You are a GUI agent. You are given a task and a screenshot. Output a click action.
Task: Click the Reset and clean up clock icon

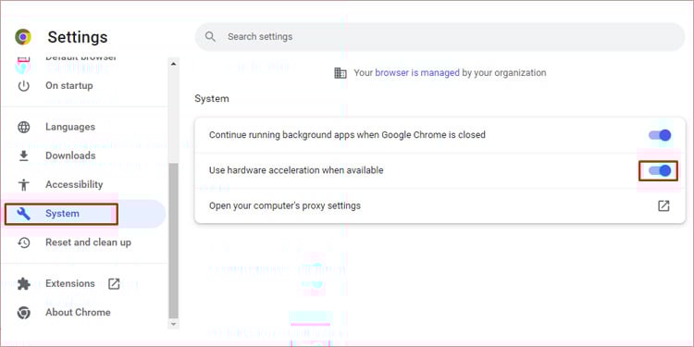tap(23, 242)
